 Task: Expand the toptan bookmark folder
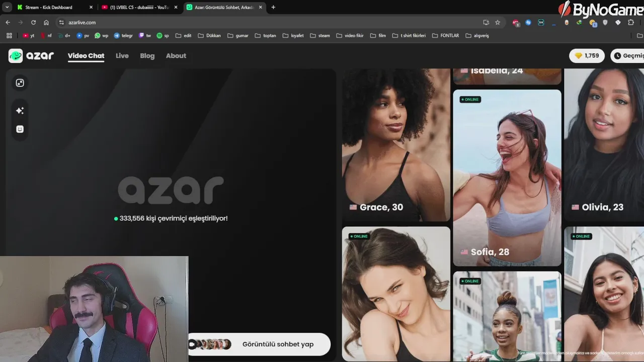coord(266,36)
